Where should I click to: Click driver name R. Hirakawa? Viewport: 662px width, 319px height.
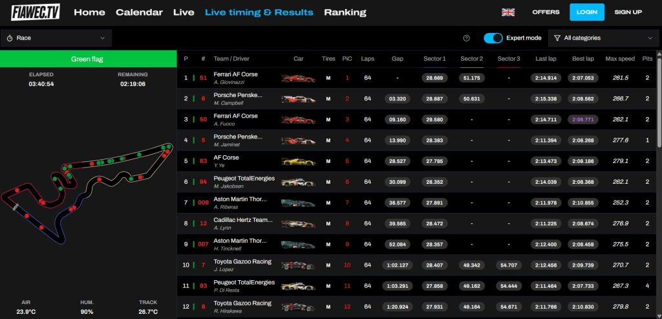click(227, 311)
